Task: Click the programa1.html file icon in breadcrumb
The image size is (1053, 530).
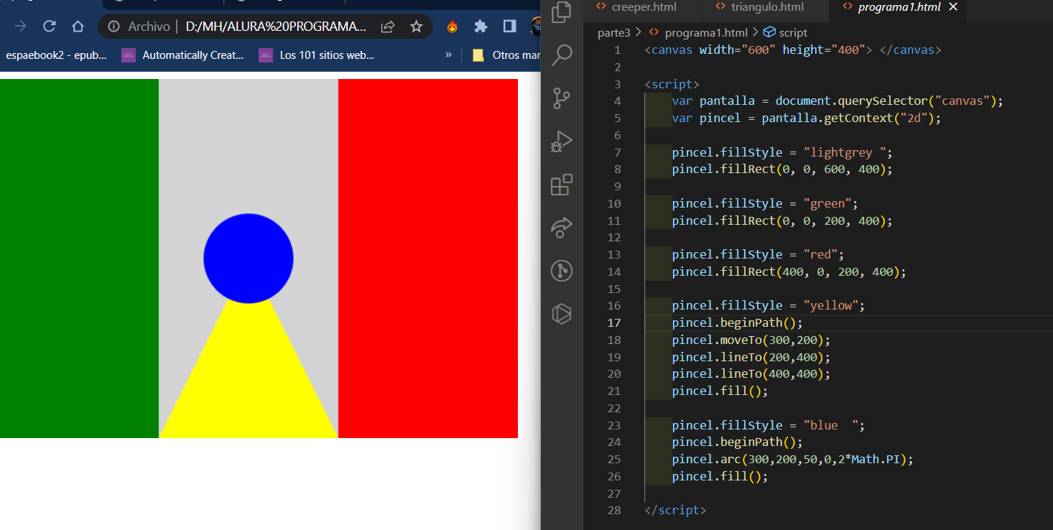Action: point(654,32)
